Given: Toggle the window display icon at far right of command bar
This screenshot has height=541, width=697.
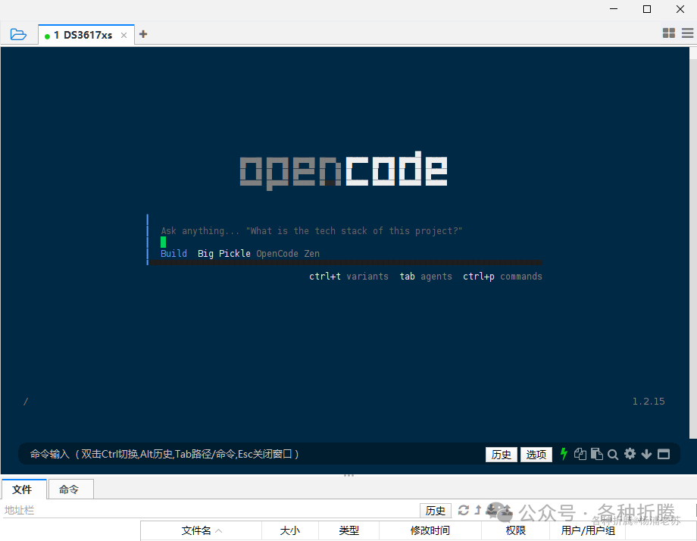Looking at the screenshot, I should tap(664, 454).
